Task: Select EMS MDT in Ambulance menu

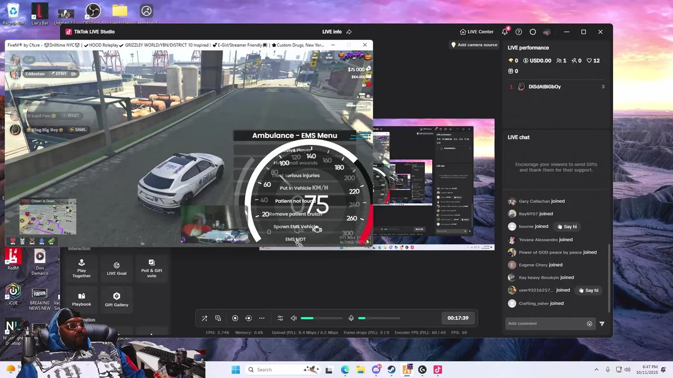Action: click(x=295, y=239)
